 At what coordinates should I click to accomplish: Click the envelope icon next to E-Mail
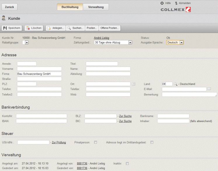(x=209, y=89)
